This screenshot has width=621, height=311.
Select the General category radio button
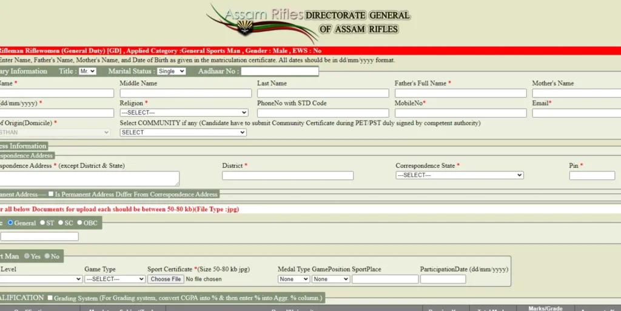10,222
